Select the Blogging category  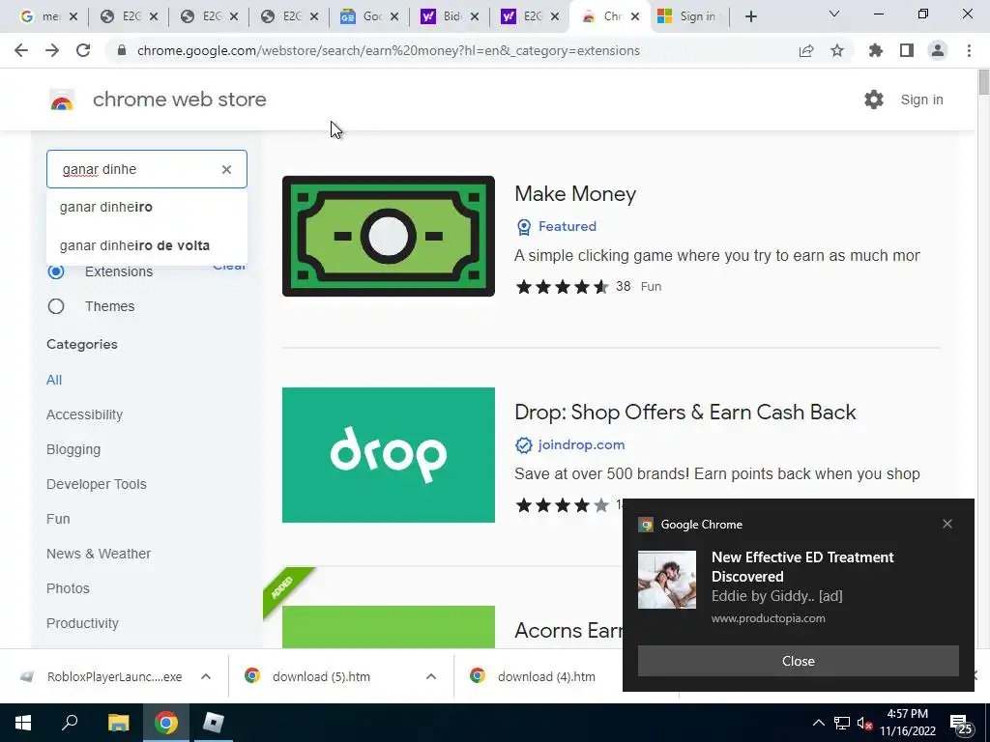point(73,449)
